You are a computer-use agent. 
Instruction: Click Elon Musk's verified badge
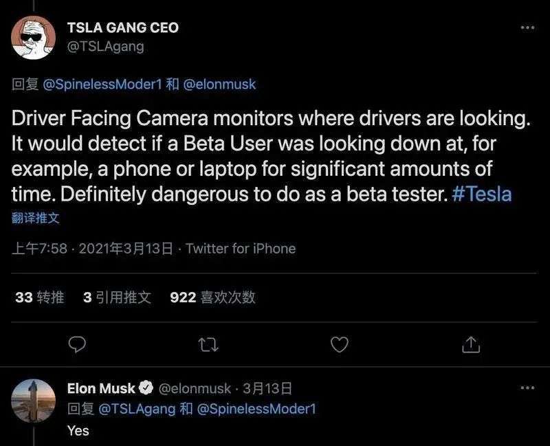146,388
